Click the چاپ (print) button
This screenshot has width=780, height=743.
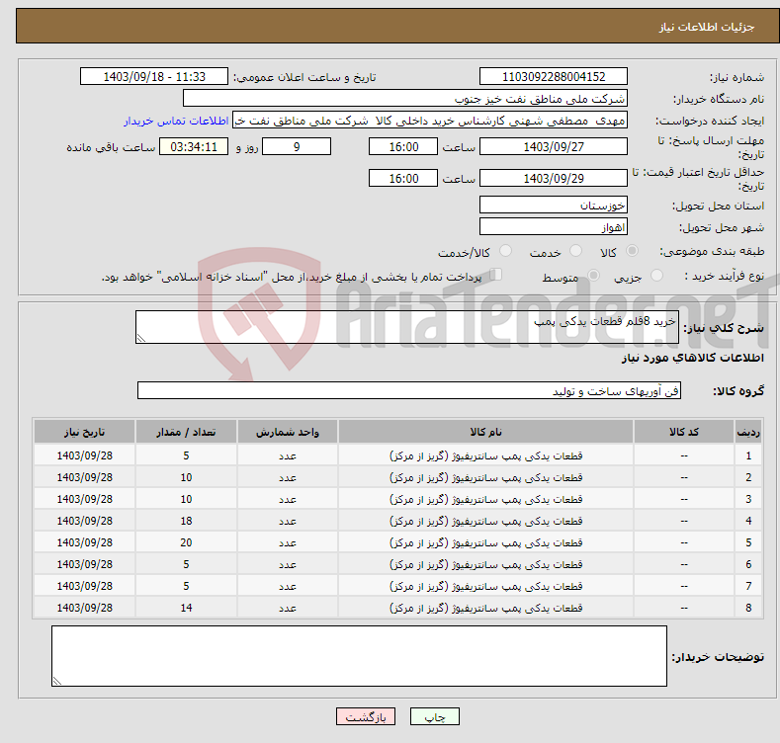pos(434,716)
